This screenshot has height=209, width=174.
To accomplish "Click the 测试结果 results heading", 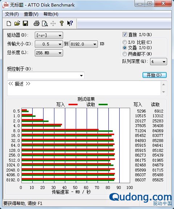I will [86, 99].
